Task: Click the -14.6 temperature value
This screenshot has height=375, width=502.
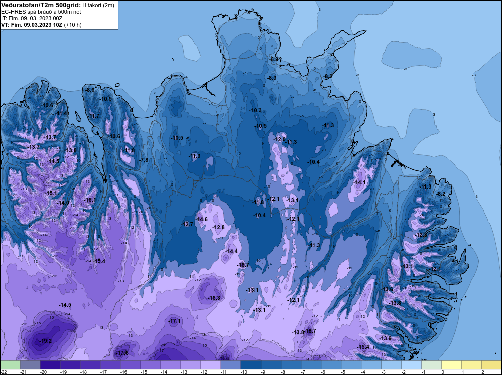Action: 202,219
